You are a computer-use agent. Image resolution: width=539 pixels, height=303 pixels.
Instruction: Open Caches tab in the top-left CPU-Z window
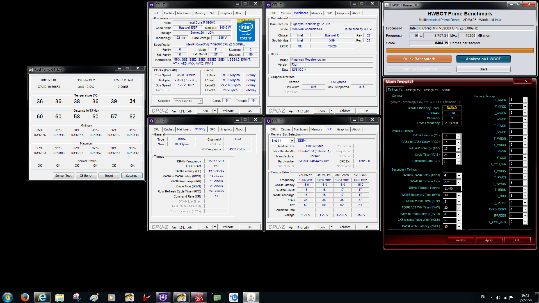tap(169, 13)
